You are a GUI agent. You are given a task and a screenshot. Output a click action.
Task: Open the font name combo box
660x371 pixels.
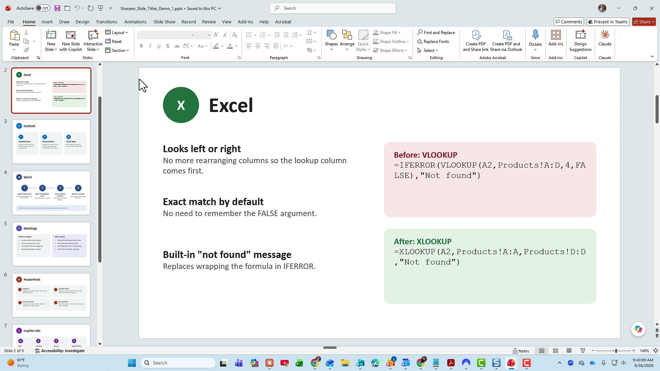(166, 35)
